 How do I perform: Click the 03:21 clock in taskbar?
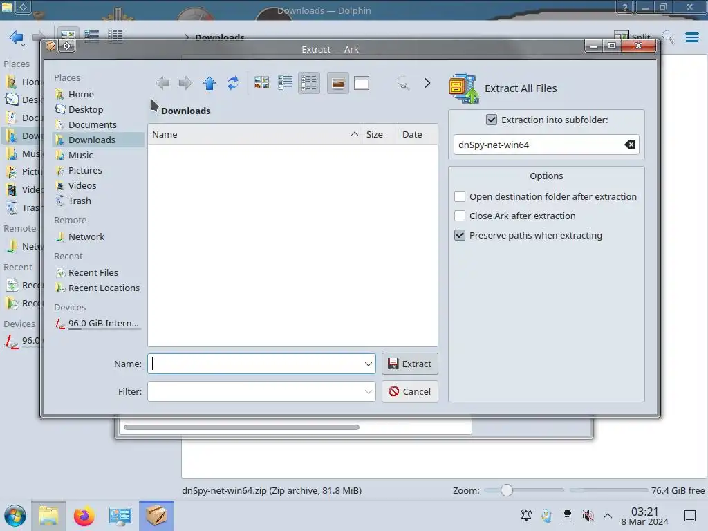644,516
